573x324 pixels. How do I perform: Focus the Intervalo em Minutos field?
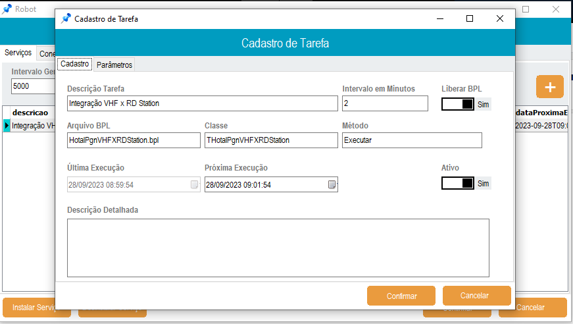coord(385,103)
